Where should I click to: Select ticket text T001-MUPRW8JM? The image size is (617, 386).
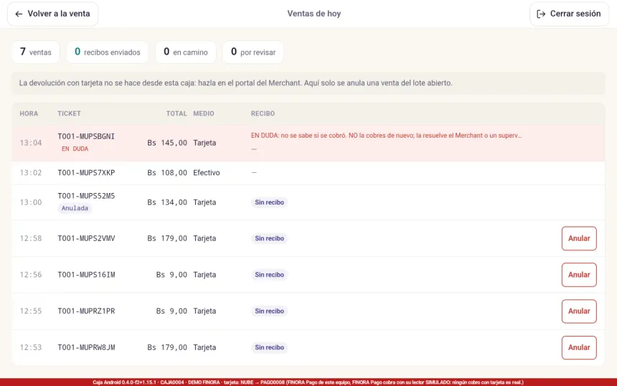pyautogui.click(x=86, y=347)
